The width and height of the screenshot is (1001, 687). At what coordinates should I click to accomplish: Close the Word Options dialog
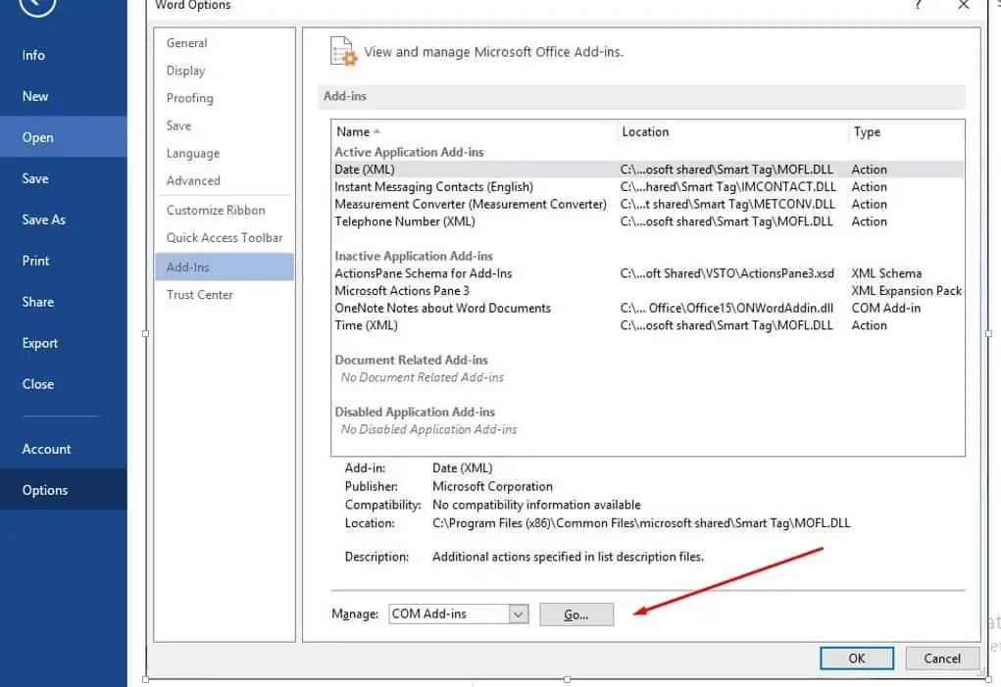pyautogui.click(x=964, y=5)
